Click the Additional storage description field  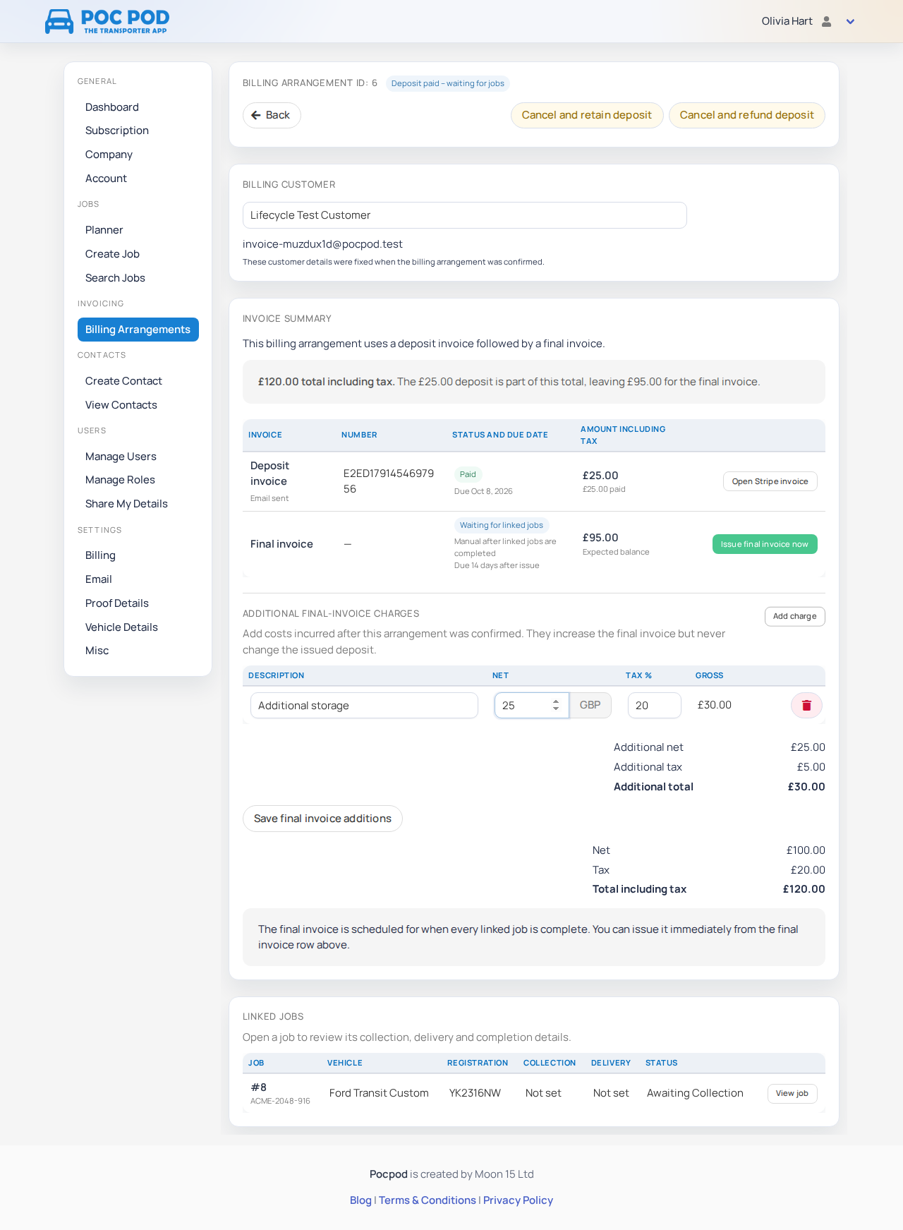coord(364,706)
